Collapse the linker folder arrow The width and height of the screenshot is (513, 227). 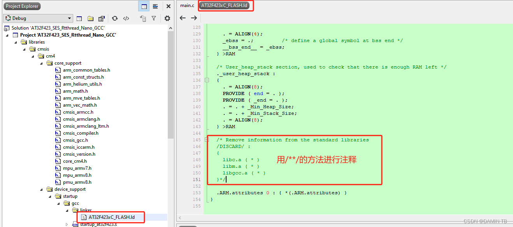click(67, 210)
